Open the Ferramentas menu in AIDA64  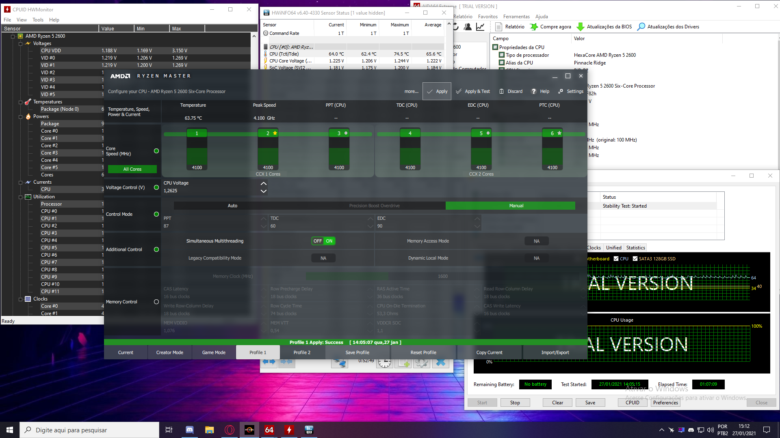(x=516, y=17)
